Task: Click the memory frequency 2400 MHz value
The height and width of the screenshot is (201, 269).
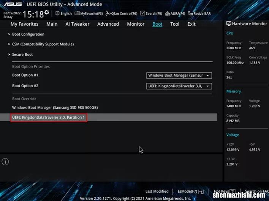Action: 234,106
